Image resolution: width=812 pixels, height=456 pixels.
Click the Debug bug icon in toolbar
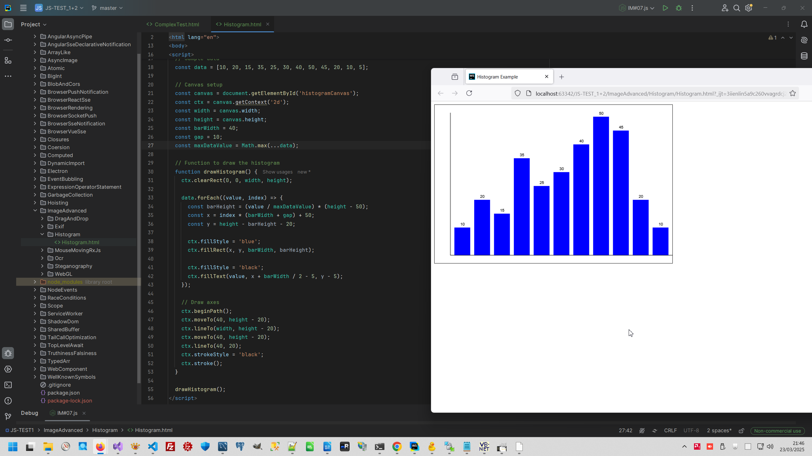pyautogui.click(x=679, y=8)
